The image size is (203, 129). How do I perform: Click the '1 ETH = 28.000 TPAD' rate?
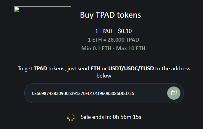tap(113, 40)
